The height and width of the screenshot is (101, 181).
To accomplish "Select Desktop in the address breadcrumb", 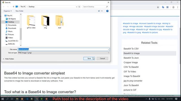I will coord(31,7).
